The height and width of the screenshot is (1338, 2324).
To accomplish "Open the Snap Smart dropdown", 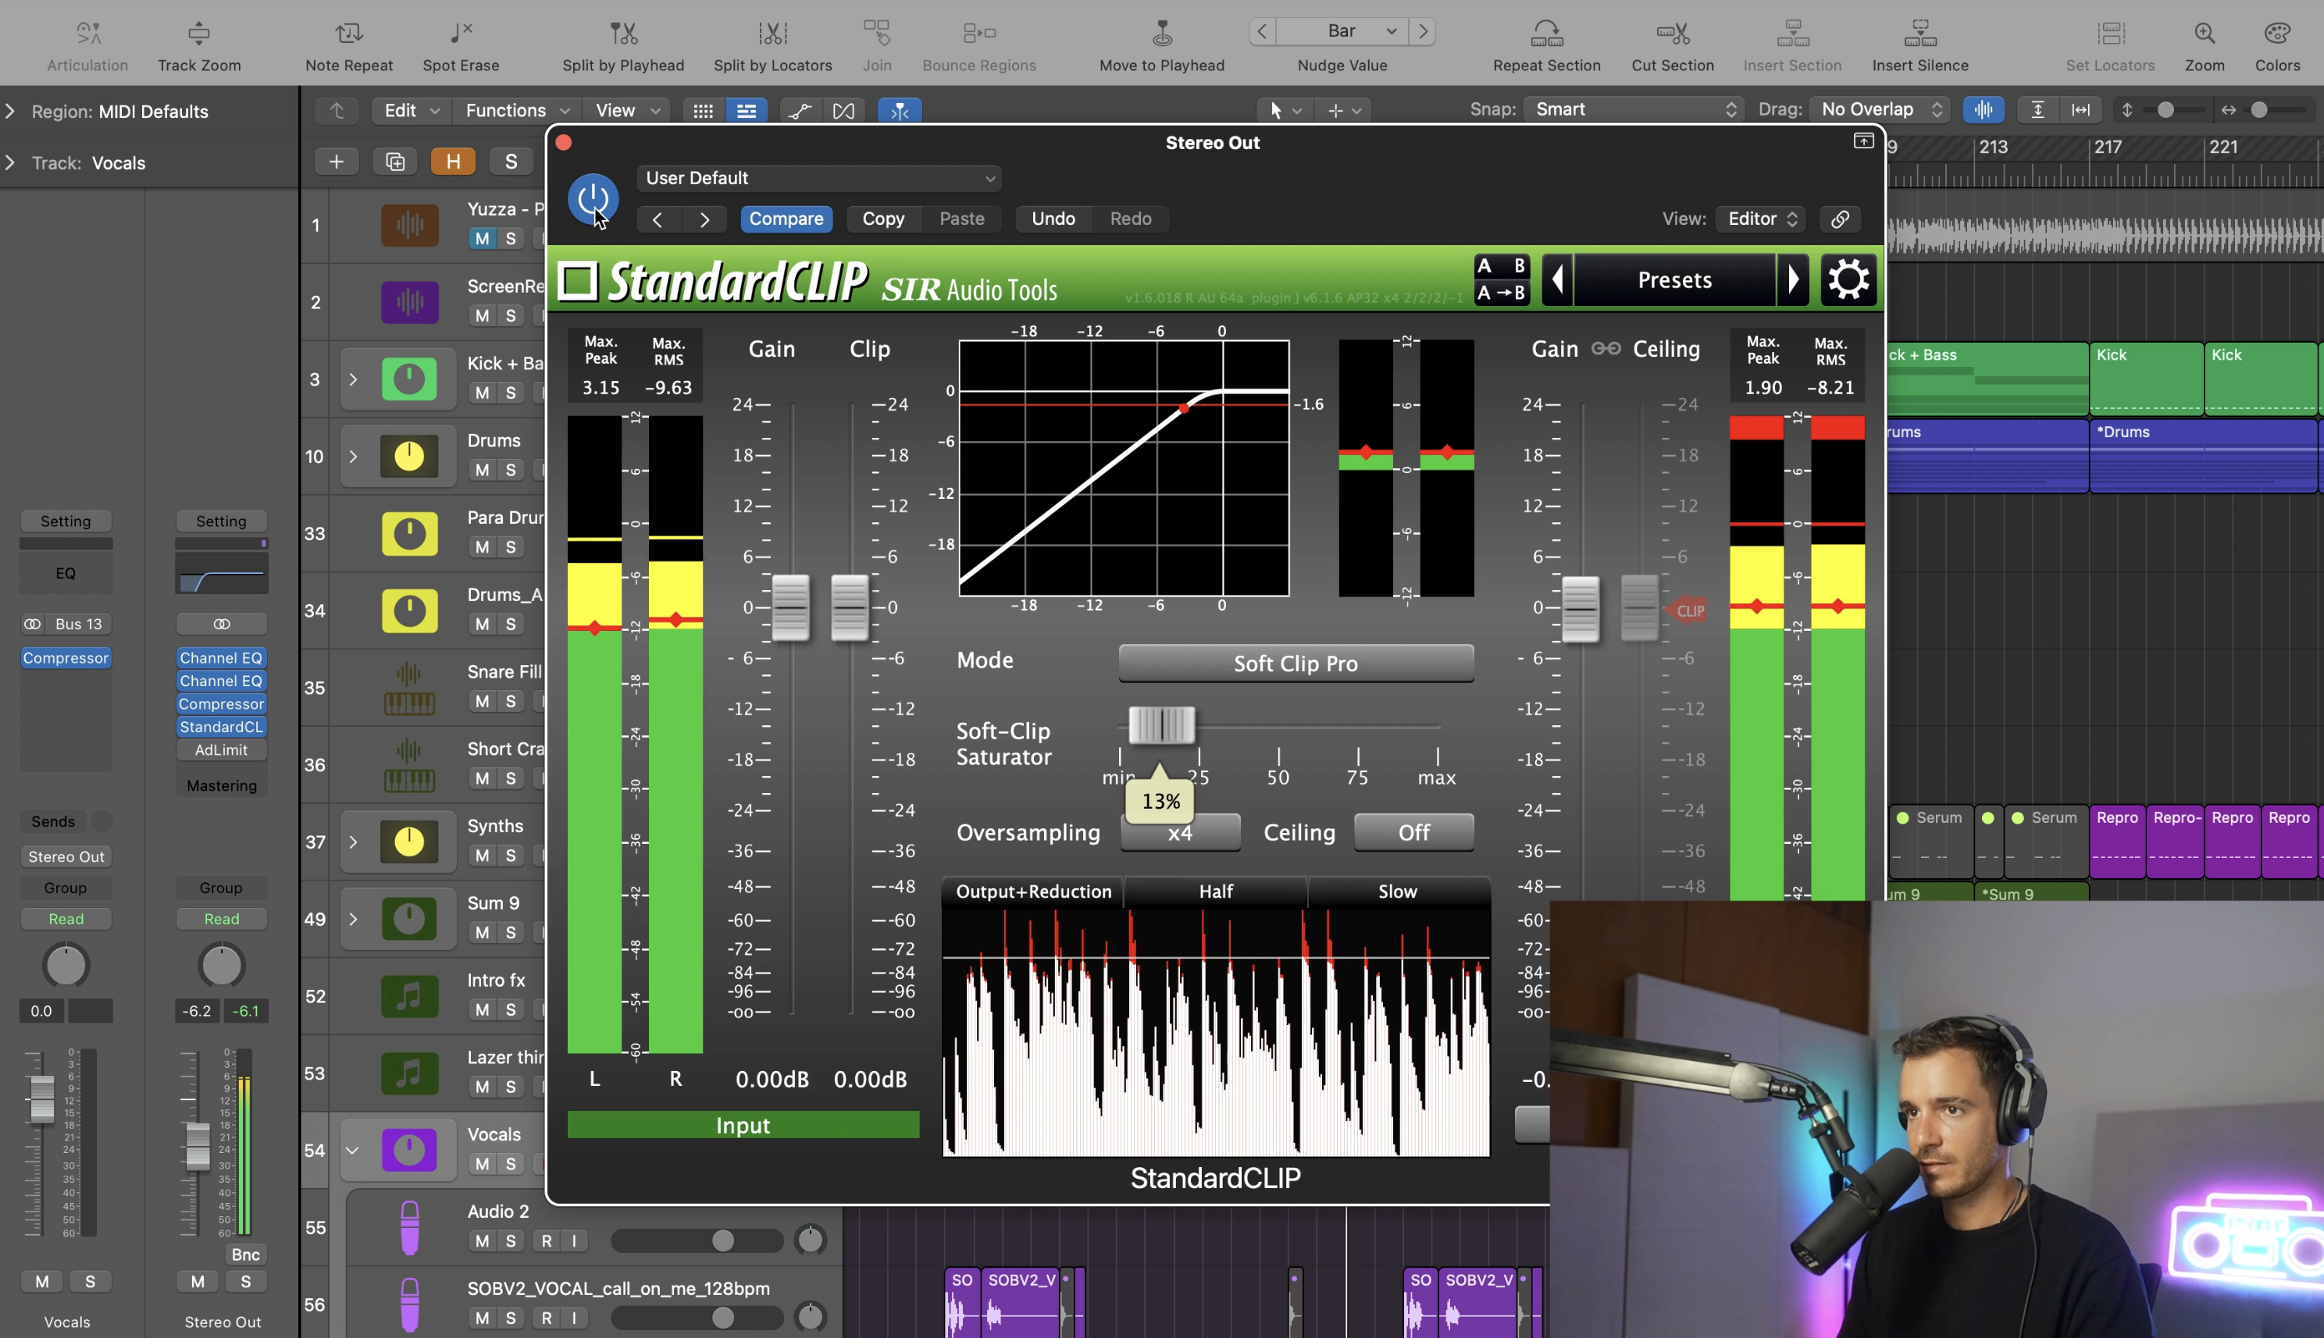I will pyautogui.click(x=1633, y=109).
